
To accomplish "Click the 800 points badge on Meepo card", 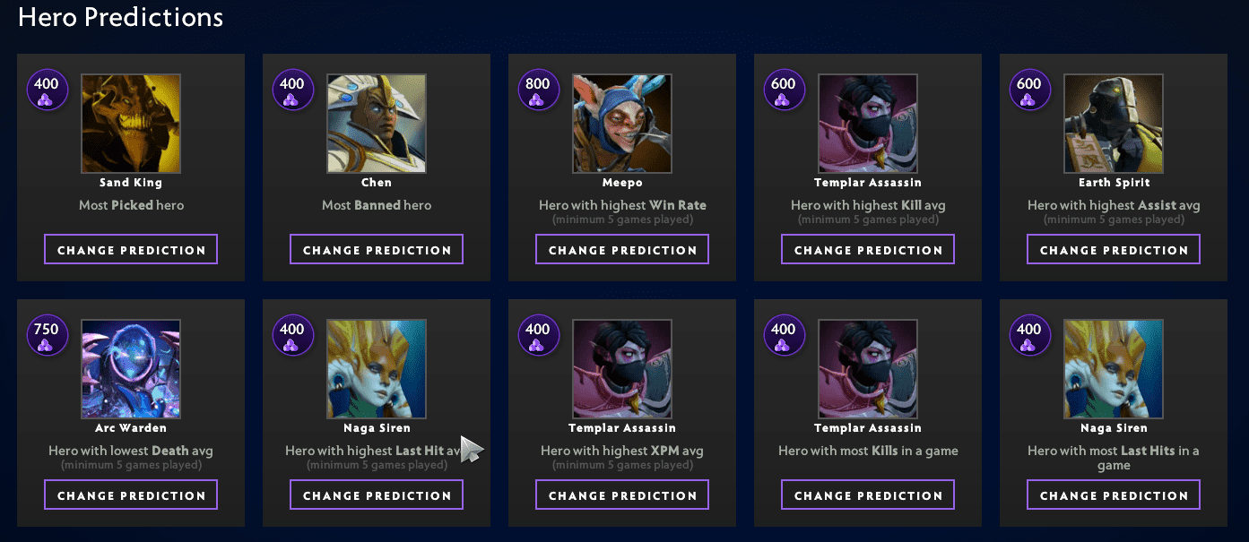I will pyautogui.click(x=538, y=90).
